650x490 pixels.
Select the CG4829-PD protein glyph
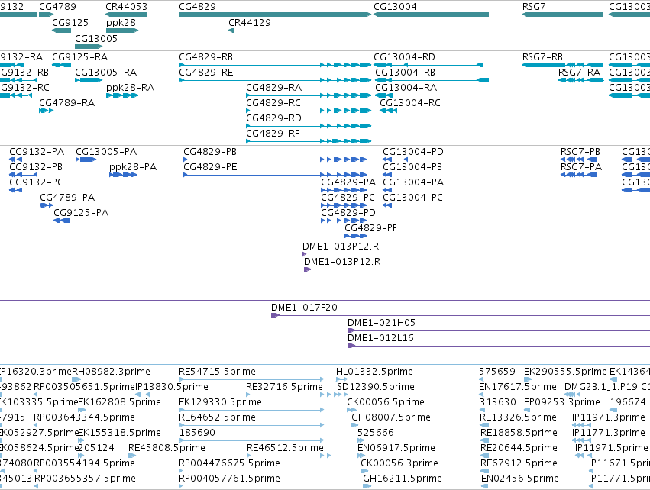click(x=344, y=221)
